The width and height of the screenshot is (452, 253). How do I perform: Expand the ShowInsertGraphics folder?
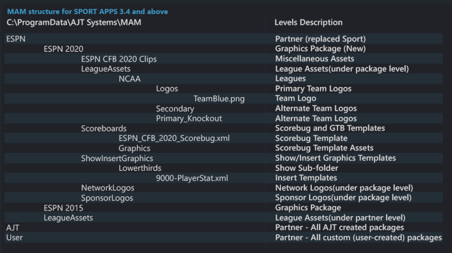117,158
